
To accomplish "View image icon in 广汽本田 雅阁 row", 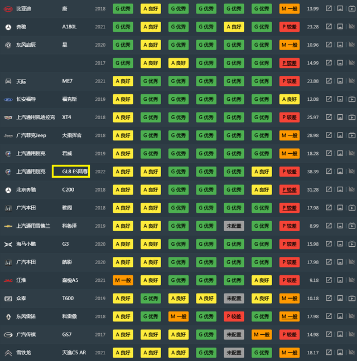I will click(340, 208).
